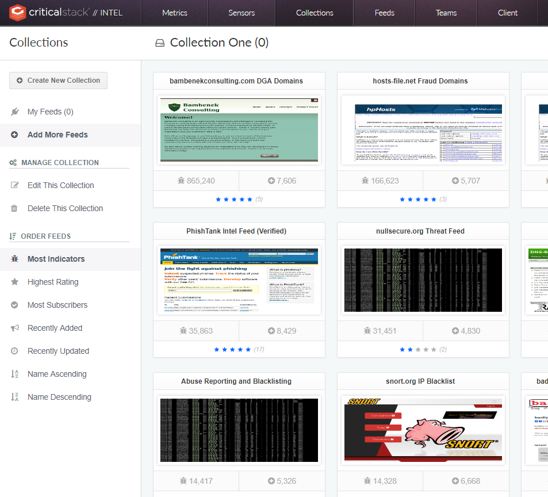The width and height of the screenshot is (548, 497).
Task: Click star rating on bambenek DGA Domains card
Action: (234, 199)
